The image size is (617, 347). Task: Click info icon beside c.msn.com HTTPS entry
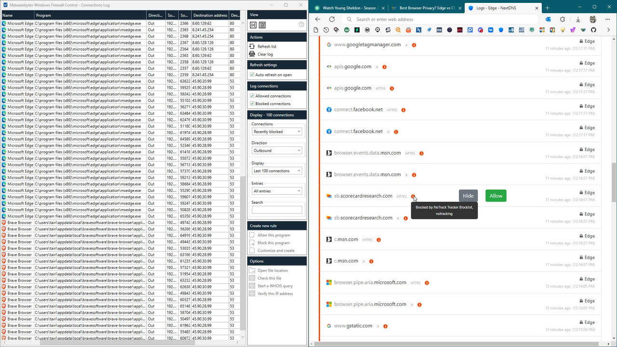click(379, 240)
